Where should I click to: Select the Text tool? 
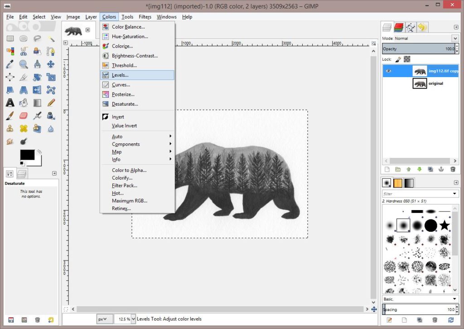[x=10, y=103]
